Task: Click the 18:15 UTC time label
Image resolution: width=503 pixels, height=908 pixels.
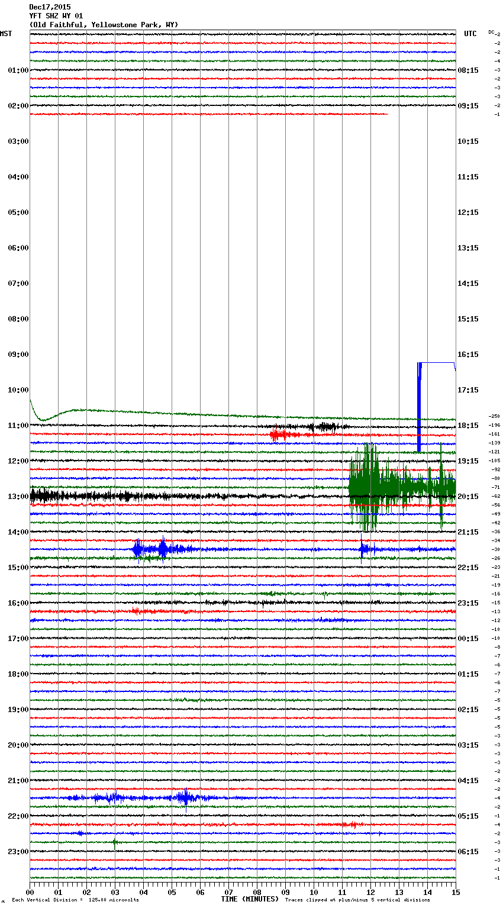Action: point(468,426)
